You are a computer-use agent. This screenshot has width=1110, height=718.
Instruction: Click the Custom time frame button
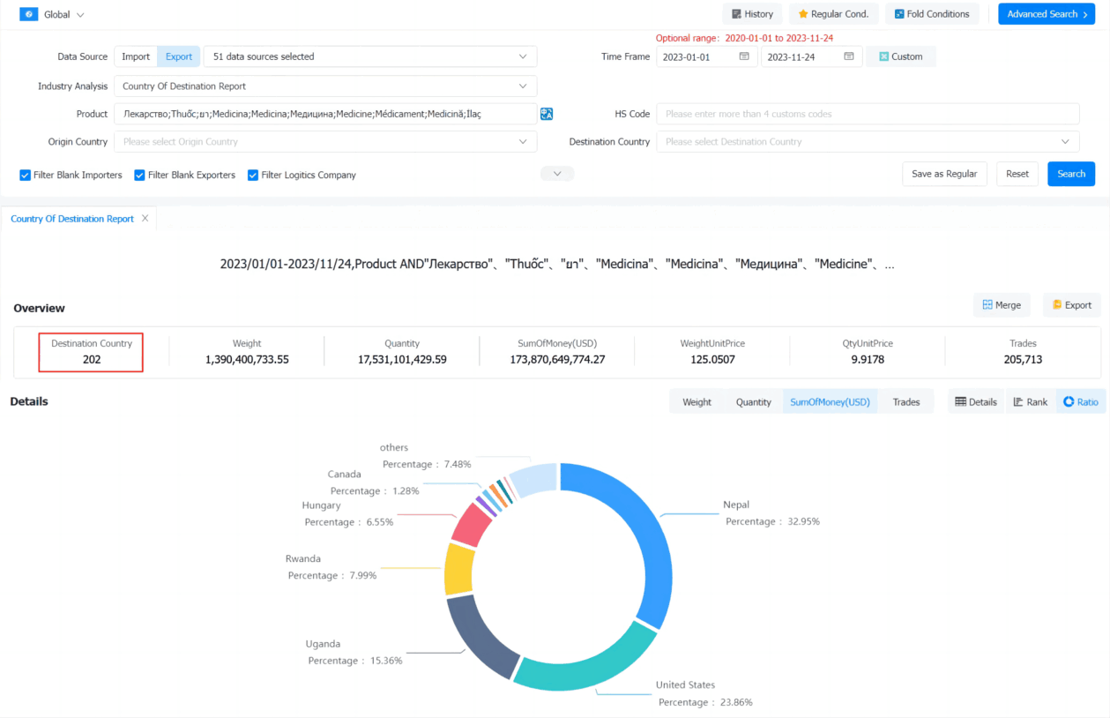(901, 56)
